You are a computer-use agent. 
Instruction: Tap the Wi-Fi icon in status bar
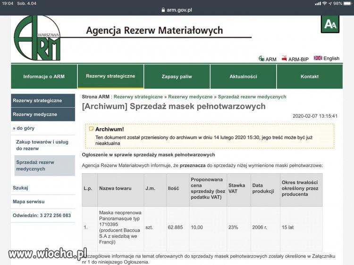(324, 3)
